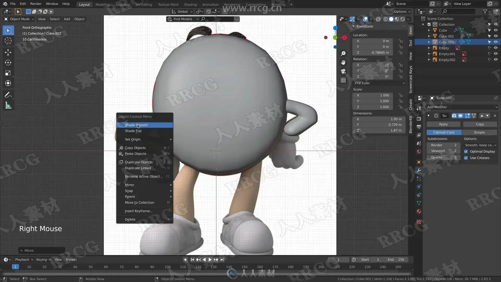This screenshot has height=282, width=501.
Task: Open the Modifier wrench properties tab
Action: pos(419,170)
